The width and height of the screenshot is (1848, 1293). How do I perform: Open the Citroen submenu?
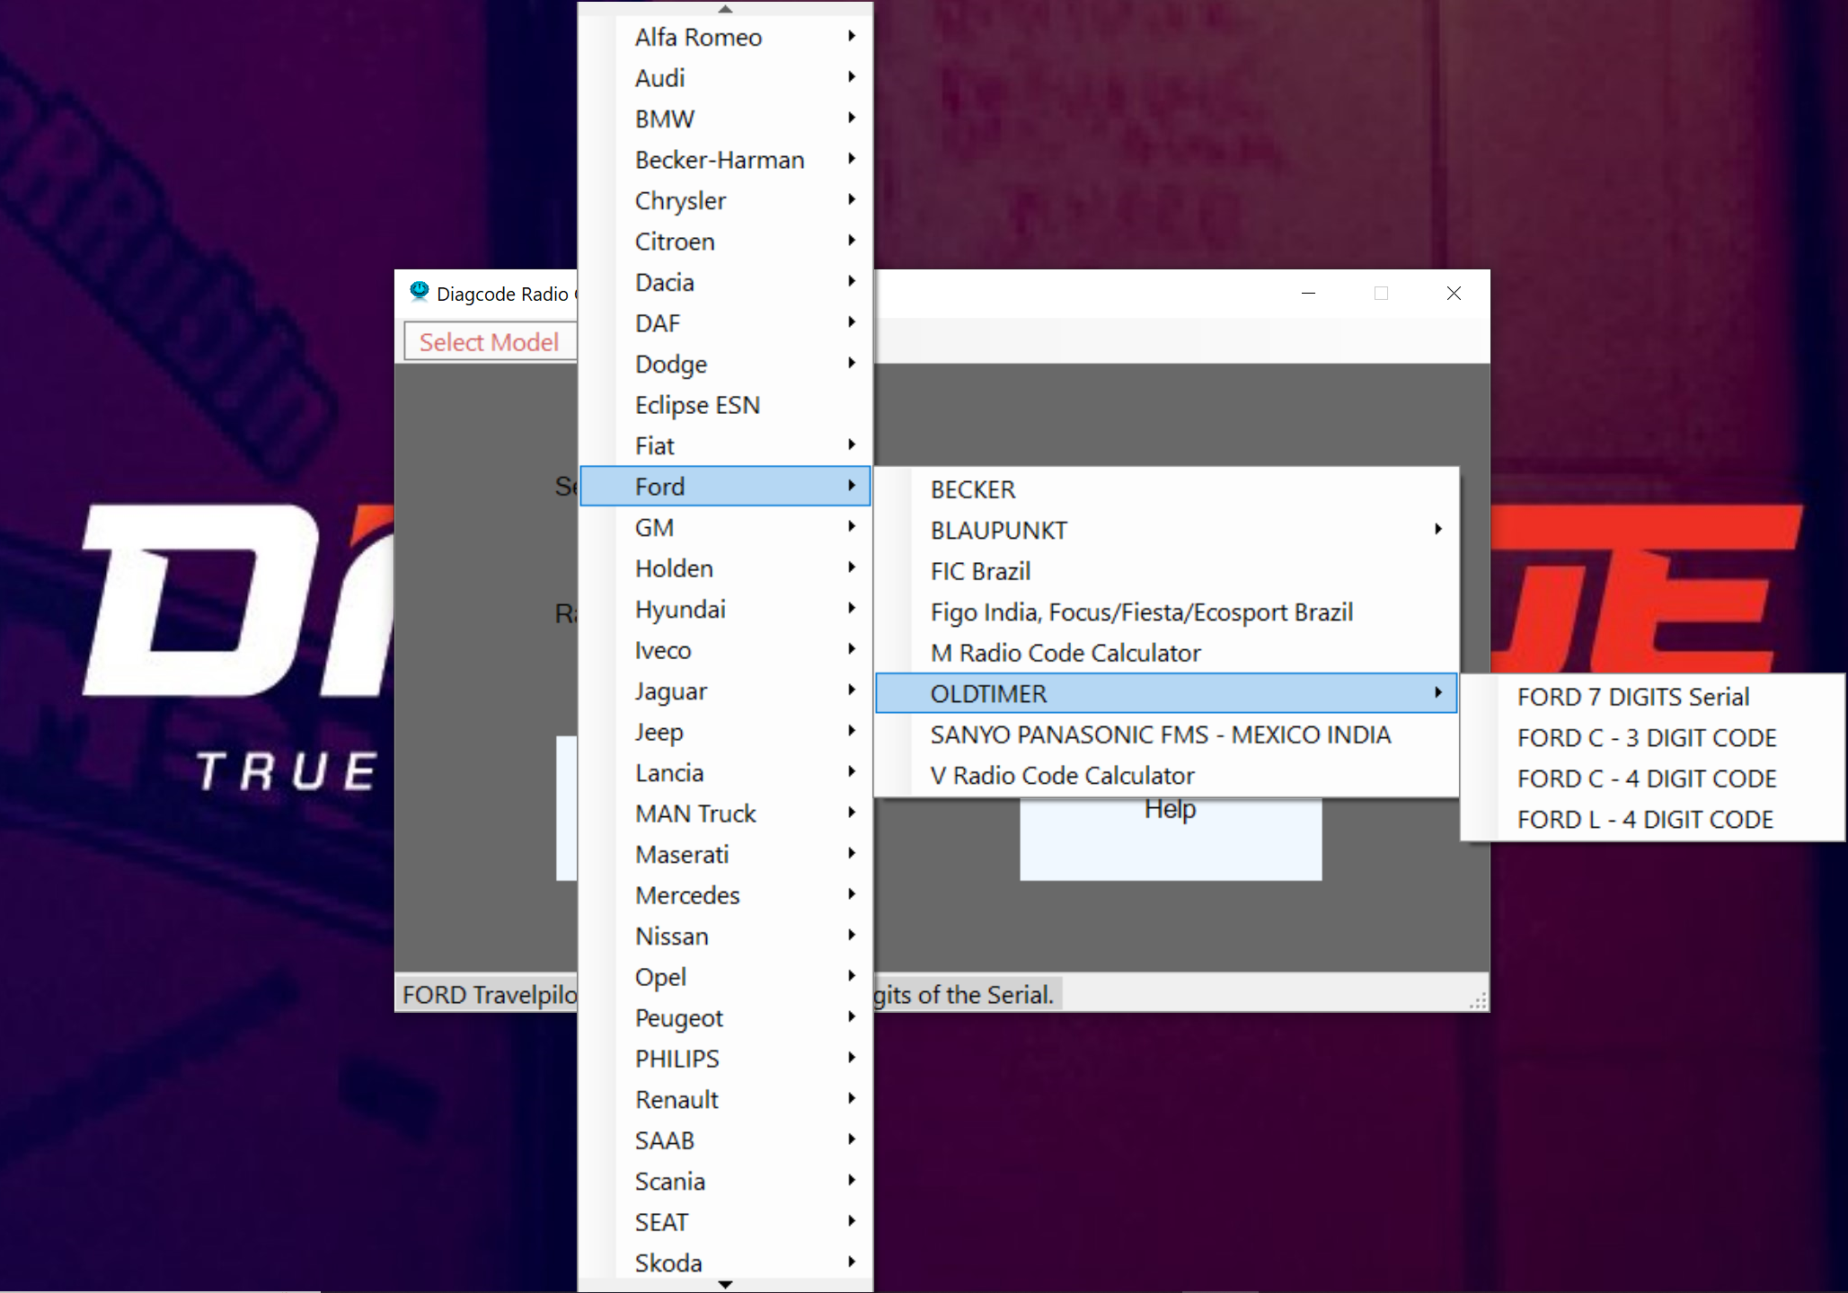[x=725, y=242]
